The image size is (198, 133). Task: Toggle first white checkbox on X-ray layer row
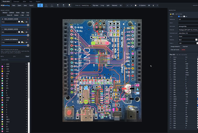click(19, 42)
